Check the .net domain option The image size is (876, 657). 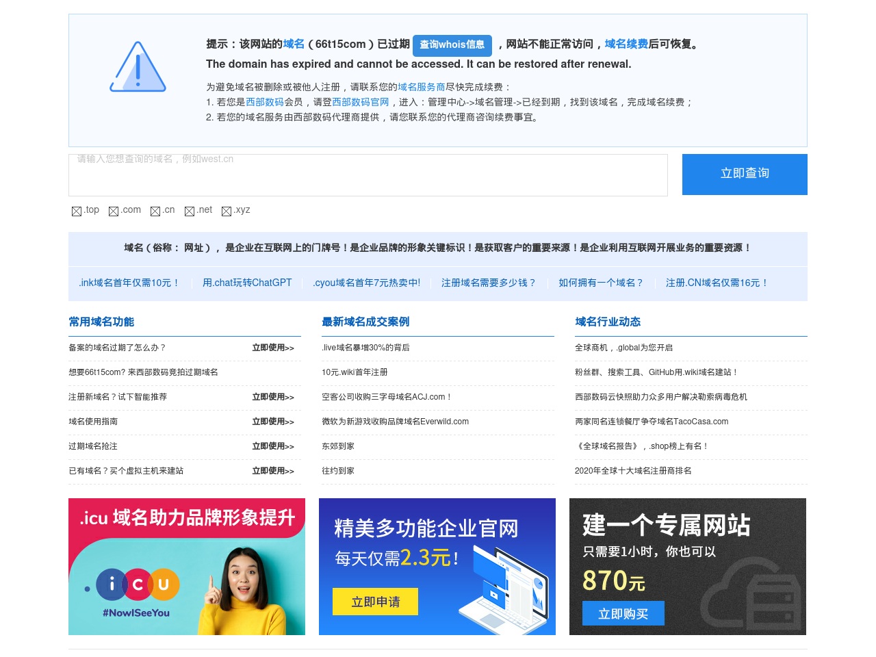coord(190,211)
